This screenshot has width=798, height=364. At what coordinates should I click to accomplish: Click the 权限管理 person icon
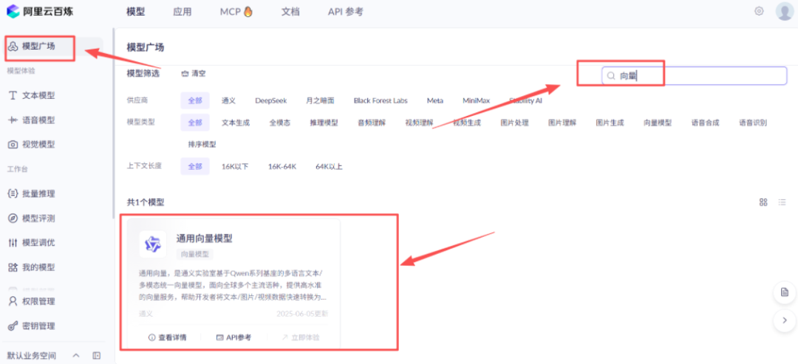(13, 301)
